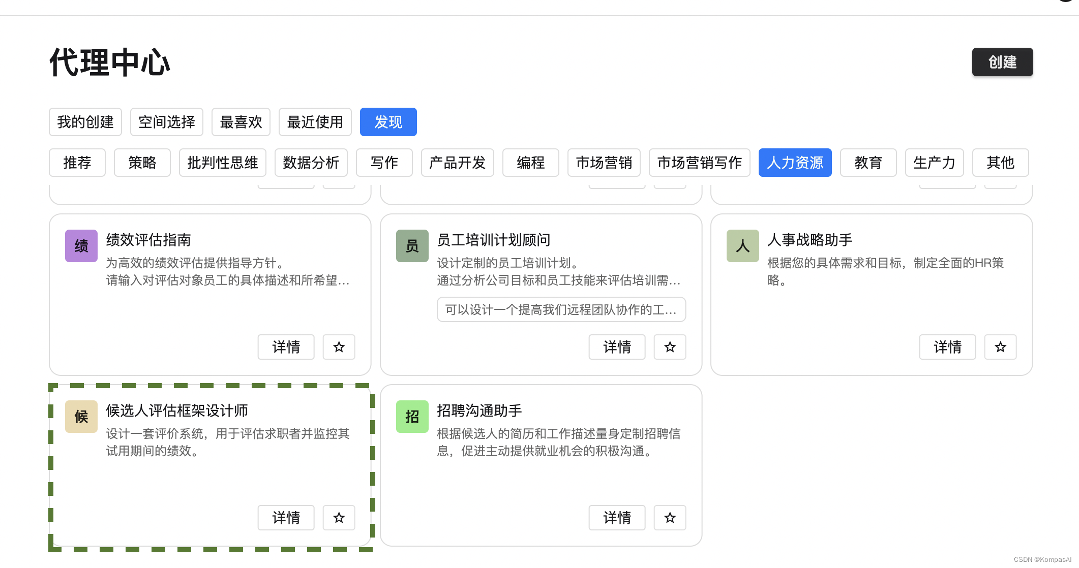Click the 人 avatar icon
The width and height of the screenshot is (1079, 568).
[x=742, y=246]
